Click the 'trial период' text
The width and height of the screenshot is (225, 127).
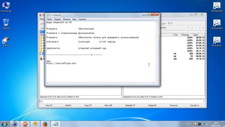coord(107,42)
